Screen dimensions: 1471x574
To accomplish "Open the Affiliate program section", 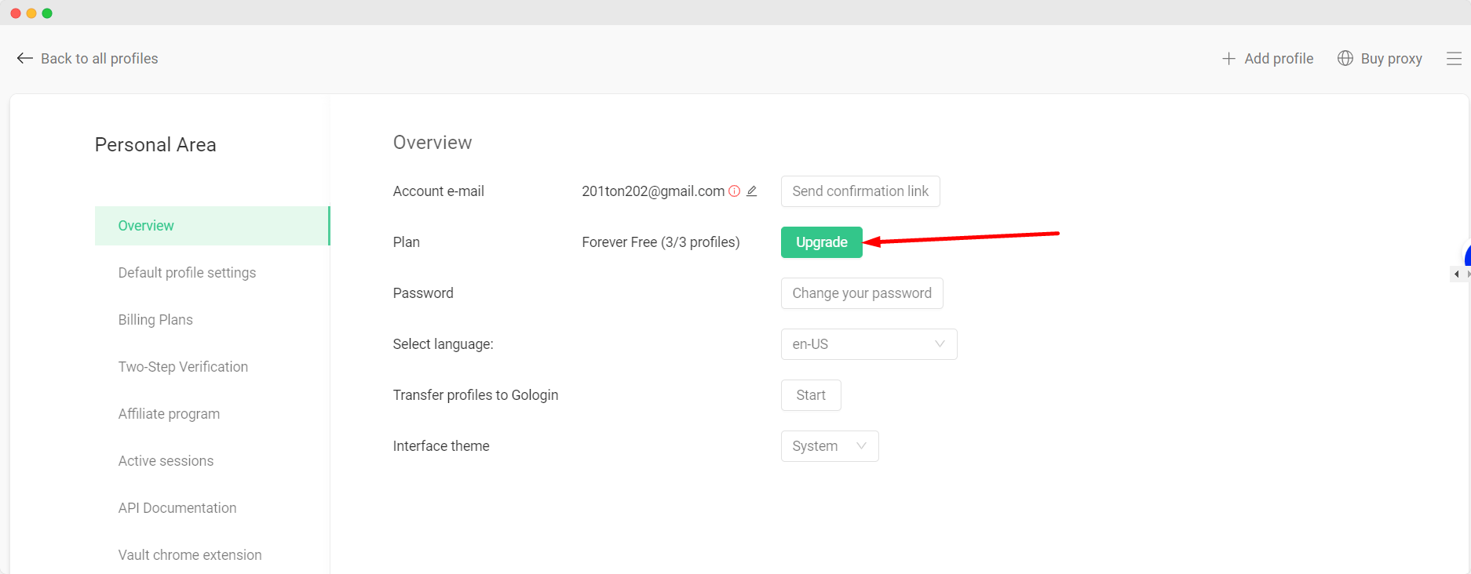I will (x=169, y=414).
